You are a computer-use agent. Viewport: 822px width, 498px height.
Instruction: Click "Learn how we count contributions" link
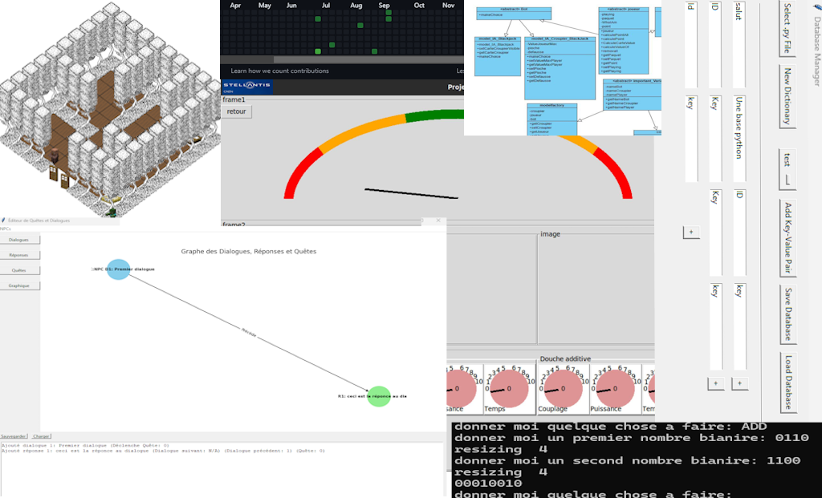tap(280, 71)
